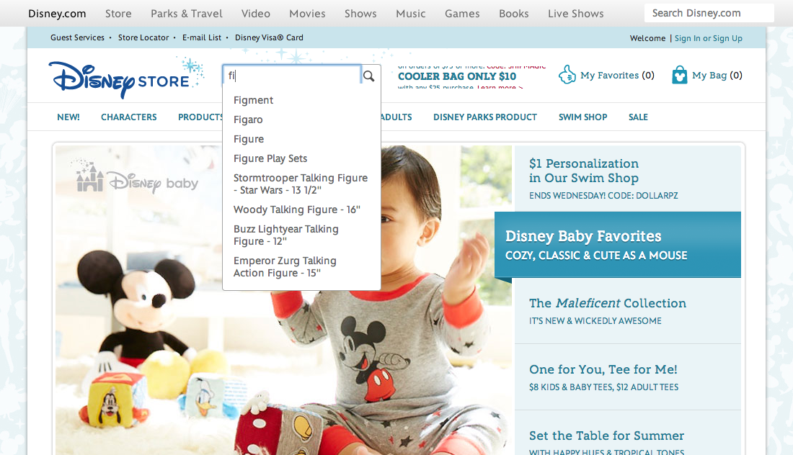This screenshot has height=455, width=793.
Task: Open The Maleficent Collection promo
Action: point(628,311)
